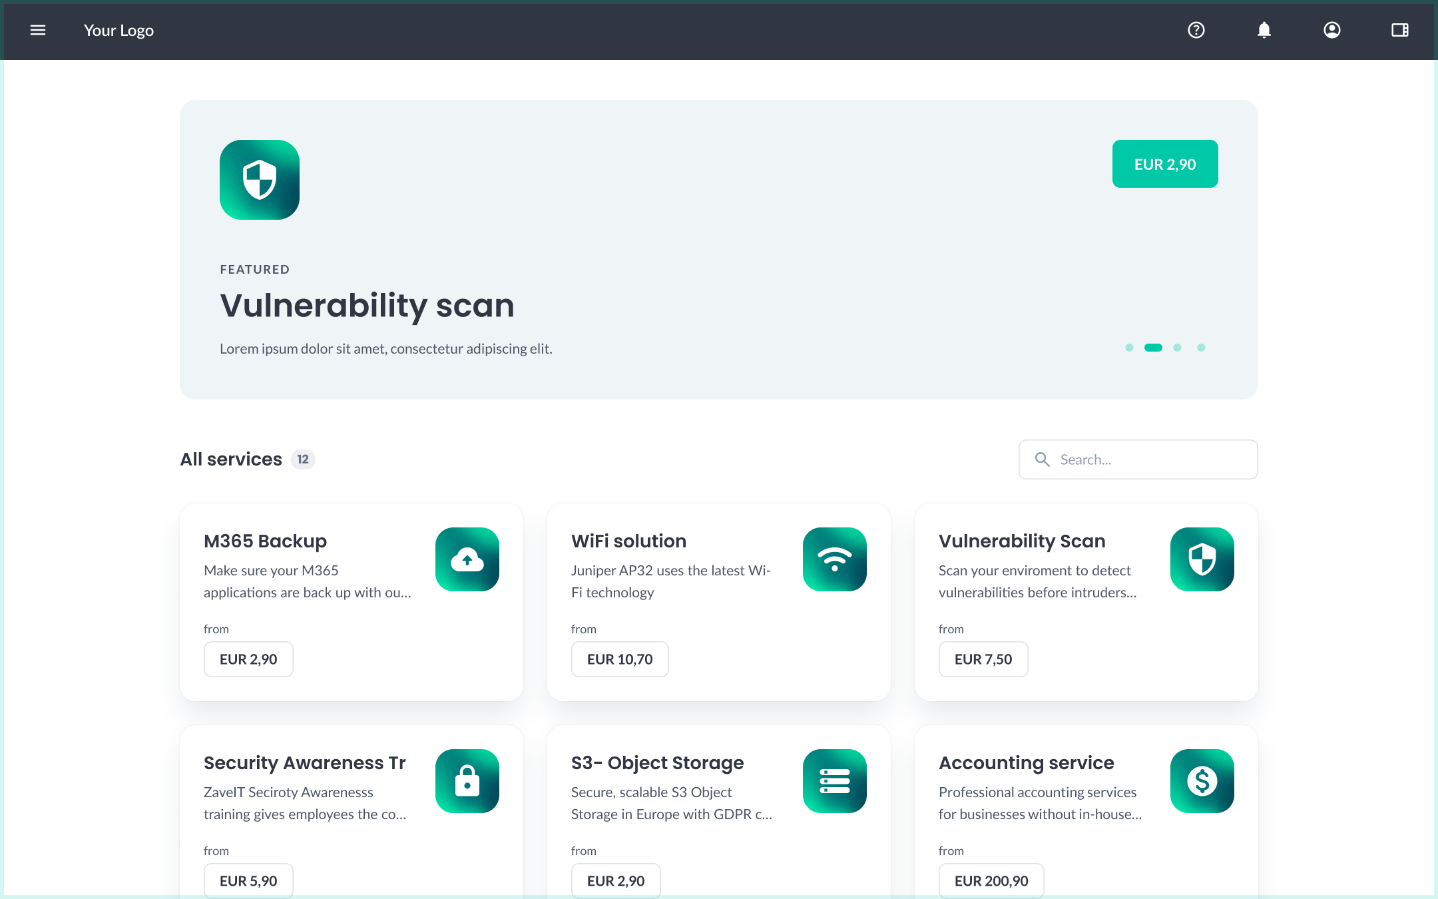The height and width of the screenshot is (899, 1438).
Task: Click Accounting service EUR 200,90 price button
Action: [x=991, y=881]
